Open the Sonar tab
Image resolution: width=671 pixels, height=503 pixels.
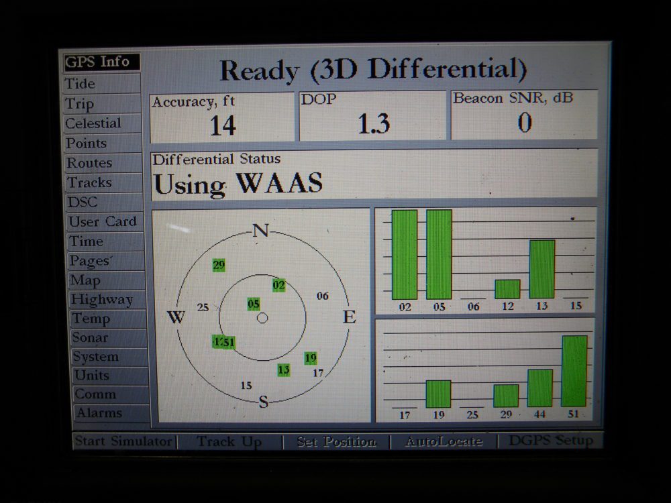[109, 337]
